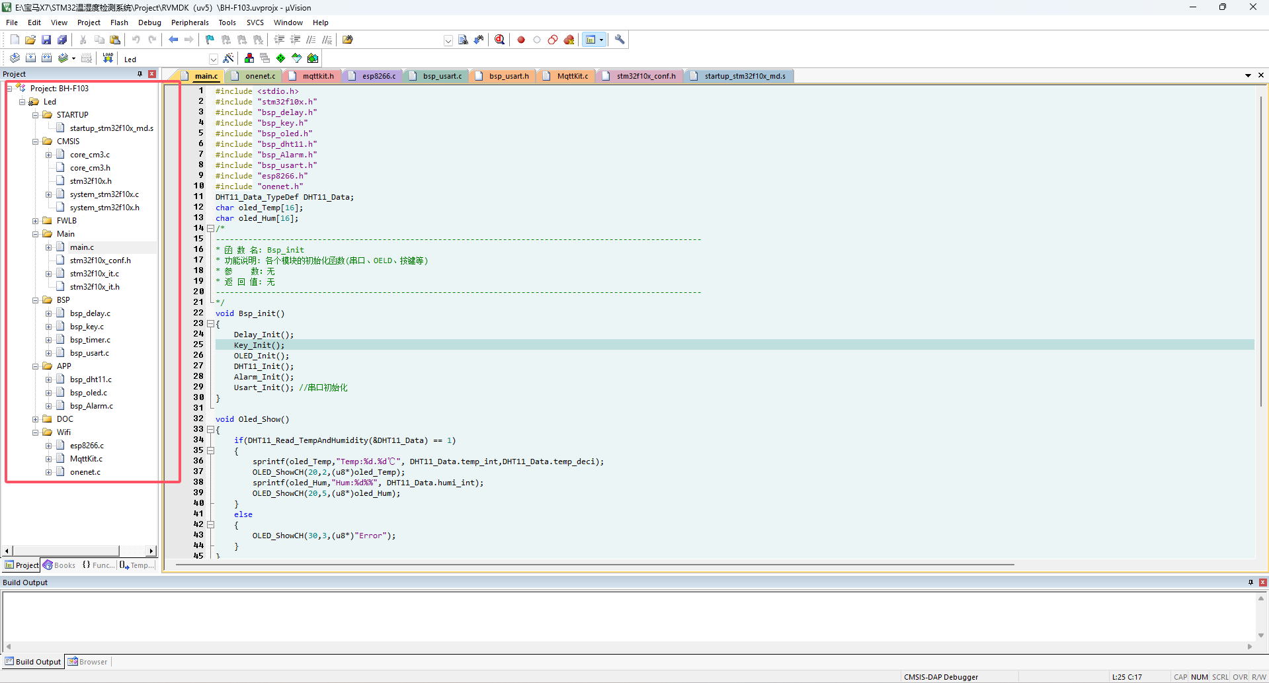Viewport: 1269px width, 683px height.
Task: Collapse the STARTUP group in project tree
Action: click(x=36, y=115)
